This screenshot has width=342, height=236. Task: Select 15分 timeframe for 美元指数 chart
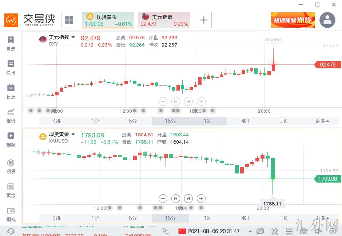click(x=170, y=121)
